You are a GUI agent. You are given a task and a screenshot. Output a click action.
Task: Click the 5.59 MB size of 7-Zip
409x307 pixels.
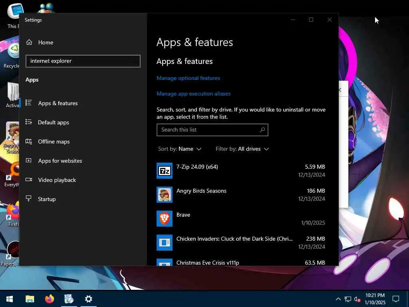coord(315,167)
